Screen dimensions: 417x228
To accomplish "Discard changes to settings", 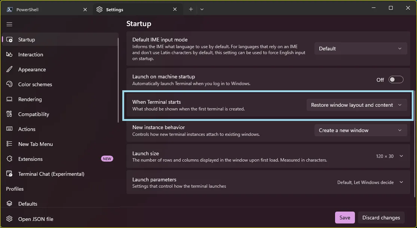I will (x=381, y=217).
